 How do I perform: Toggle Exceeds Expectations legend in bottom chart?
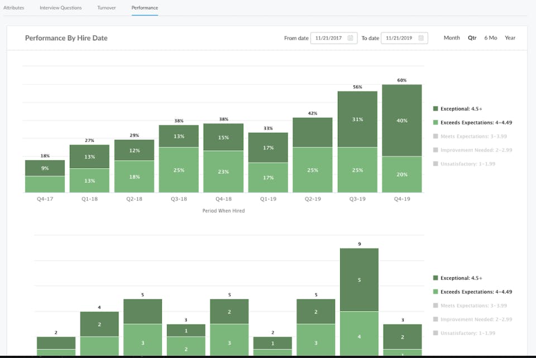click(x=472, y=292)
